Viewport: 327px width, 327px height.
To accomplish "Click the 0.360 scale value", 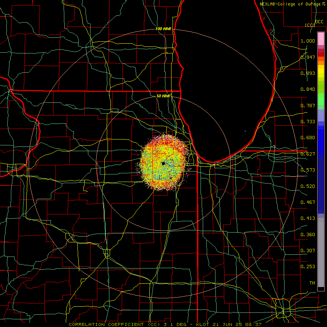I will tap(308, 234).
